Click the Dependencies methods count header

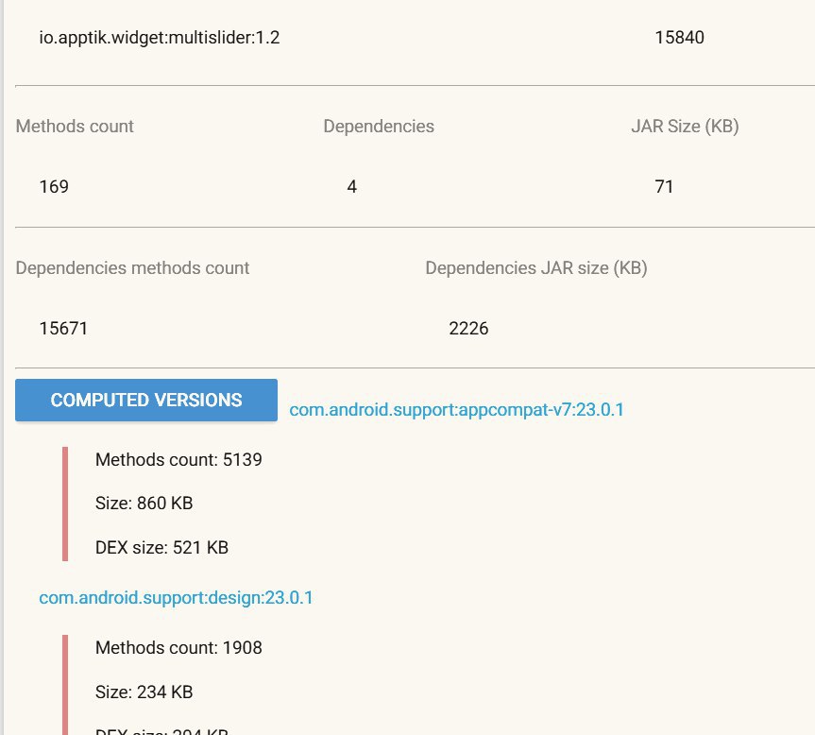pyautogui.click(x=133, y=268)
